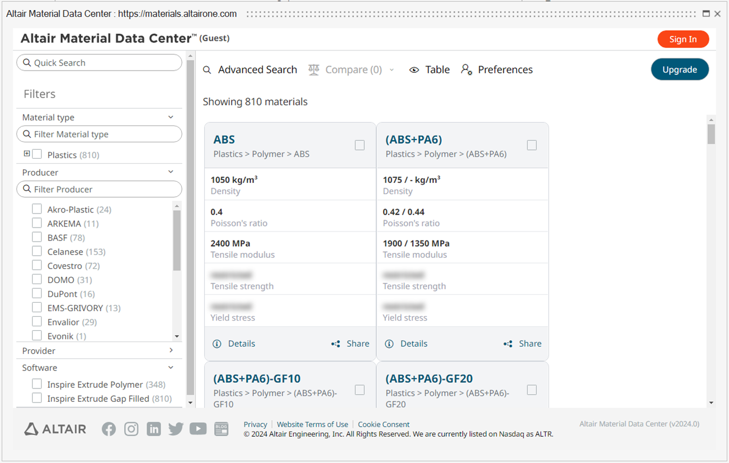
Task: Check the Envalior producer filter
Action: [37, 321]
